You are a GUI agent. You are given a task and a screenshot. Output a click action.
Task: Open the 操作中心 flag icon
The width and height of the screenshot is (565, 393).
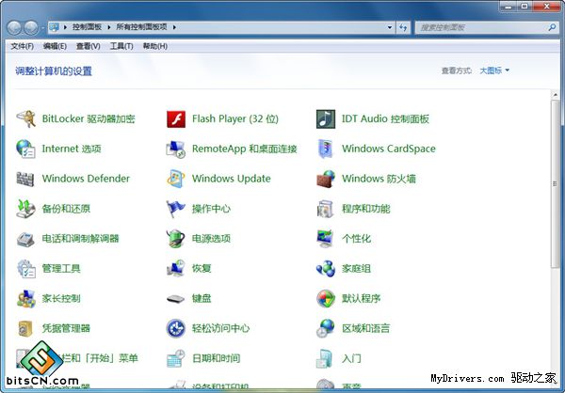[x=176, y=209]
